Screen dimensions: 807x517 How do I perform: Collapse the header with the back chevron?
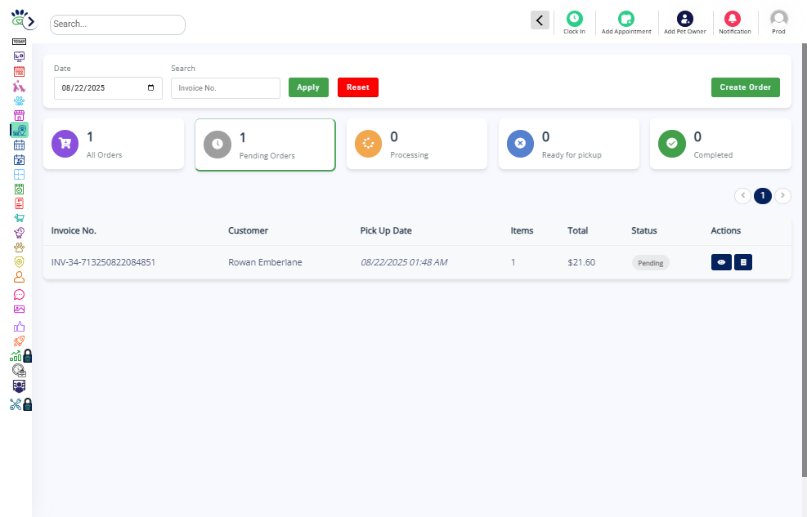pos(540,20)
